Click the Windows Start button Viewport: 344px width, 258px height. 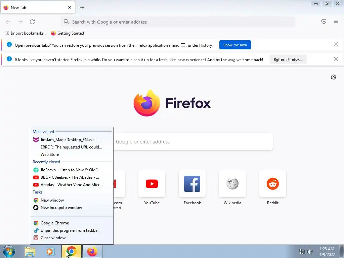click(9, 251)
